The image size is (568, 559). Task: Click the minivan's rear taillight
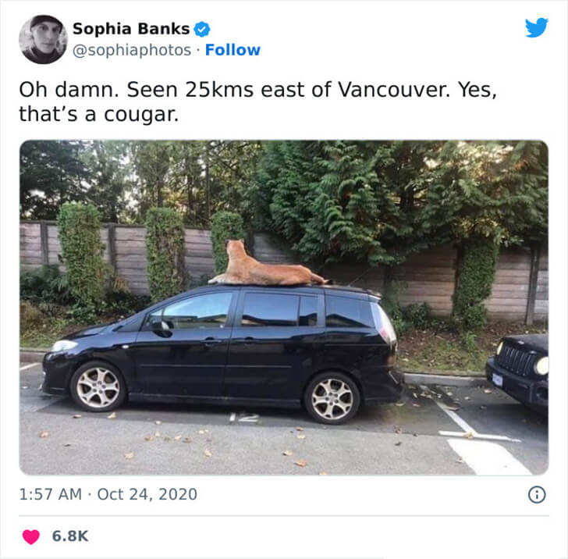coord(385,322)
